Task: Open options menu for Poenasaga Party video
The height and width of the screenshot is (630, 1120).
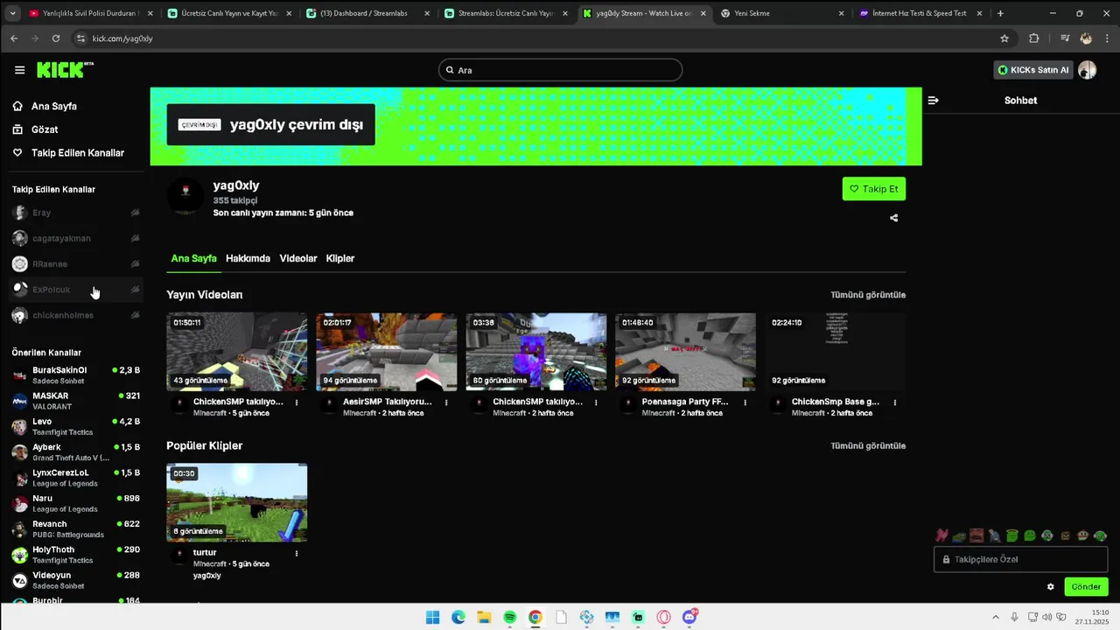Action: (x=745, y=402)
